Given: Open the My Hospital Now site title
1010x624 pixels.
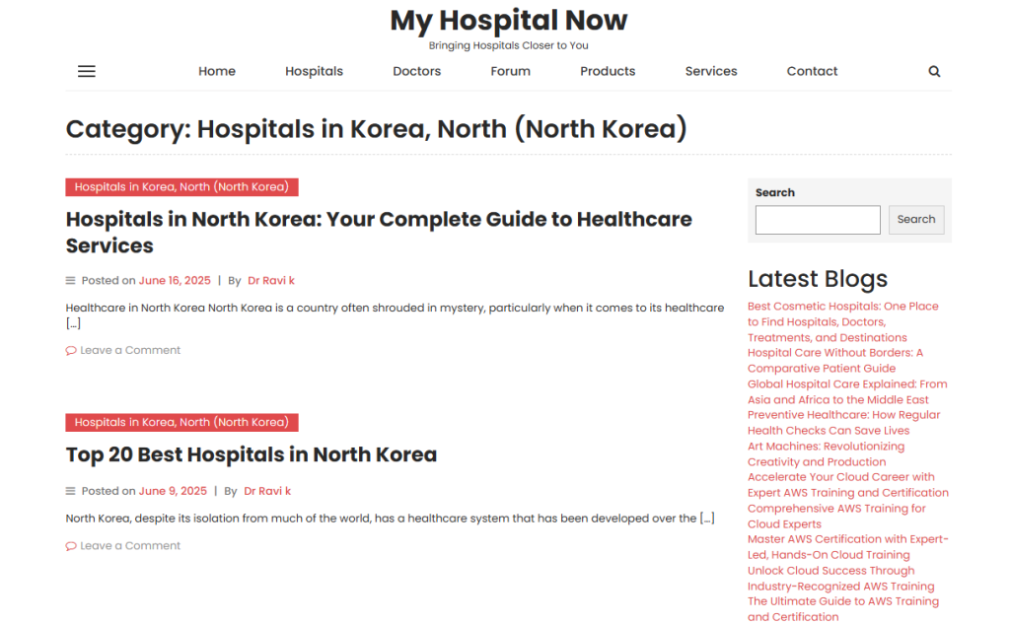Looking at the screenshot, I should click(508, 20).
